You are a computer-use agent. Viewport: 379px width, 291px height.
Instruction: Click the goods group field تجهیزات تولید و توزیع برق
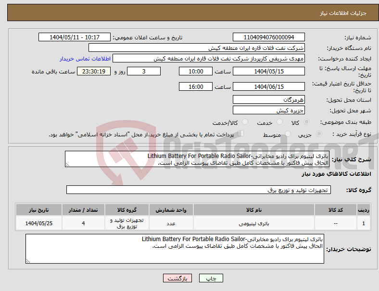[x=199, y=190]
